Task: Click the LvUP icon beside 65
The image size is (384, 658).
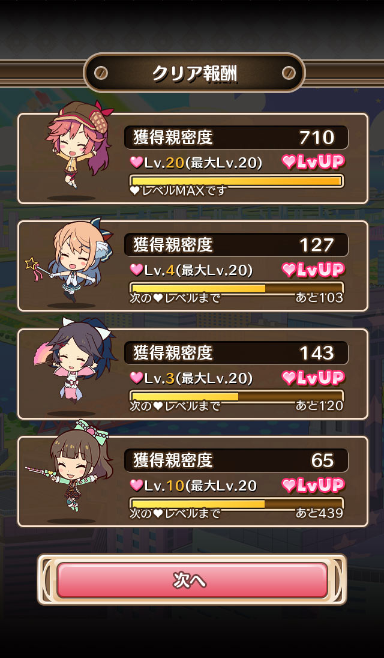Action: coord(313,486)
